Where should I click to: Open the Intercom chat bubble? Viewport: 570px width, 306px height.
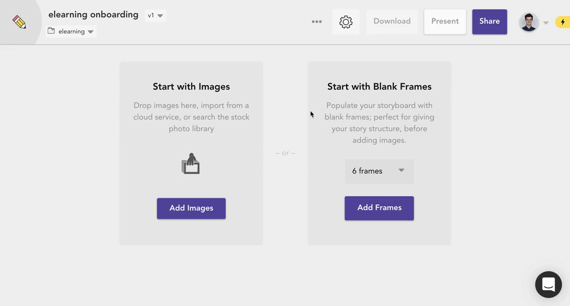[548, 284]
